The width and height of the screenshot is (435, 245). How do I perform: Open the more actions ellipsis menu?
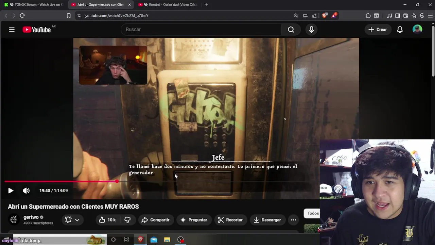293,220
